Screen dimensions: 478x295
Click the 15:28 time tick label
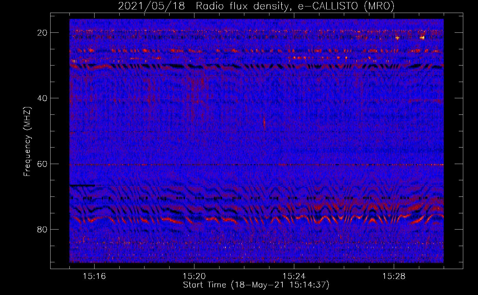click(x=394, y=276)
